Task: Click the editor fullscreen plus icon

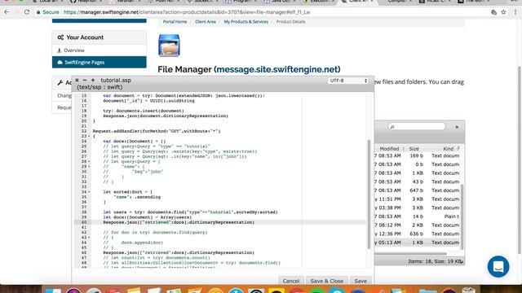Action: tap(93, 81)
